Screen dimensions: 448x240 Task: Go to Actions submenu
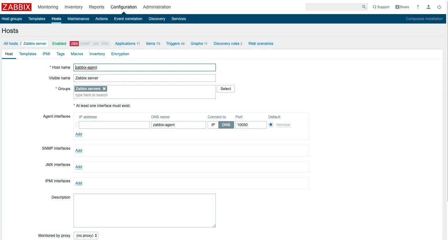click(101, 19)
